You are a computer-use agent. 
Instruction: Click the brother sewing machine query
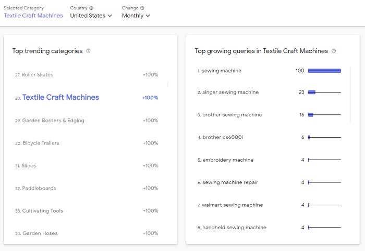click(232, 115)
